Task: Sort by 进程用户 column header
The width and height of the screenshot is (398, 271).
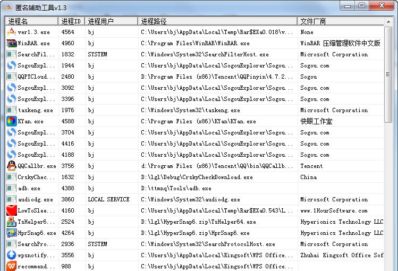Action: [111, 21]
